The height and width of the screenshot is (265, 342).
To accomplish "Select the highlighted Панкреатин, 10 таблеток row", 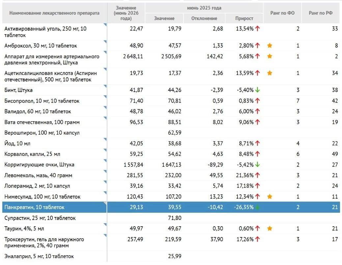I will point(171,207).
